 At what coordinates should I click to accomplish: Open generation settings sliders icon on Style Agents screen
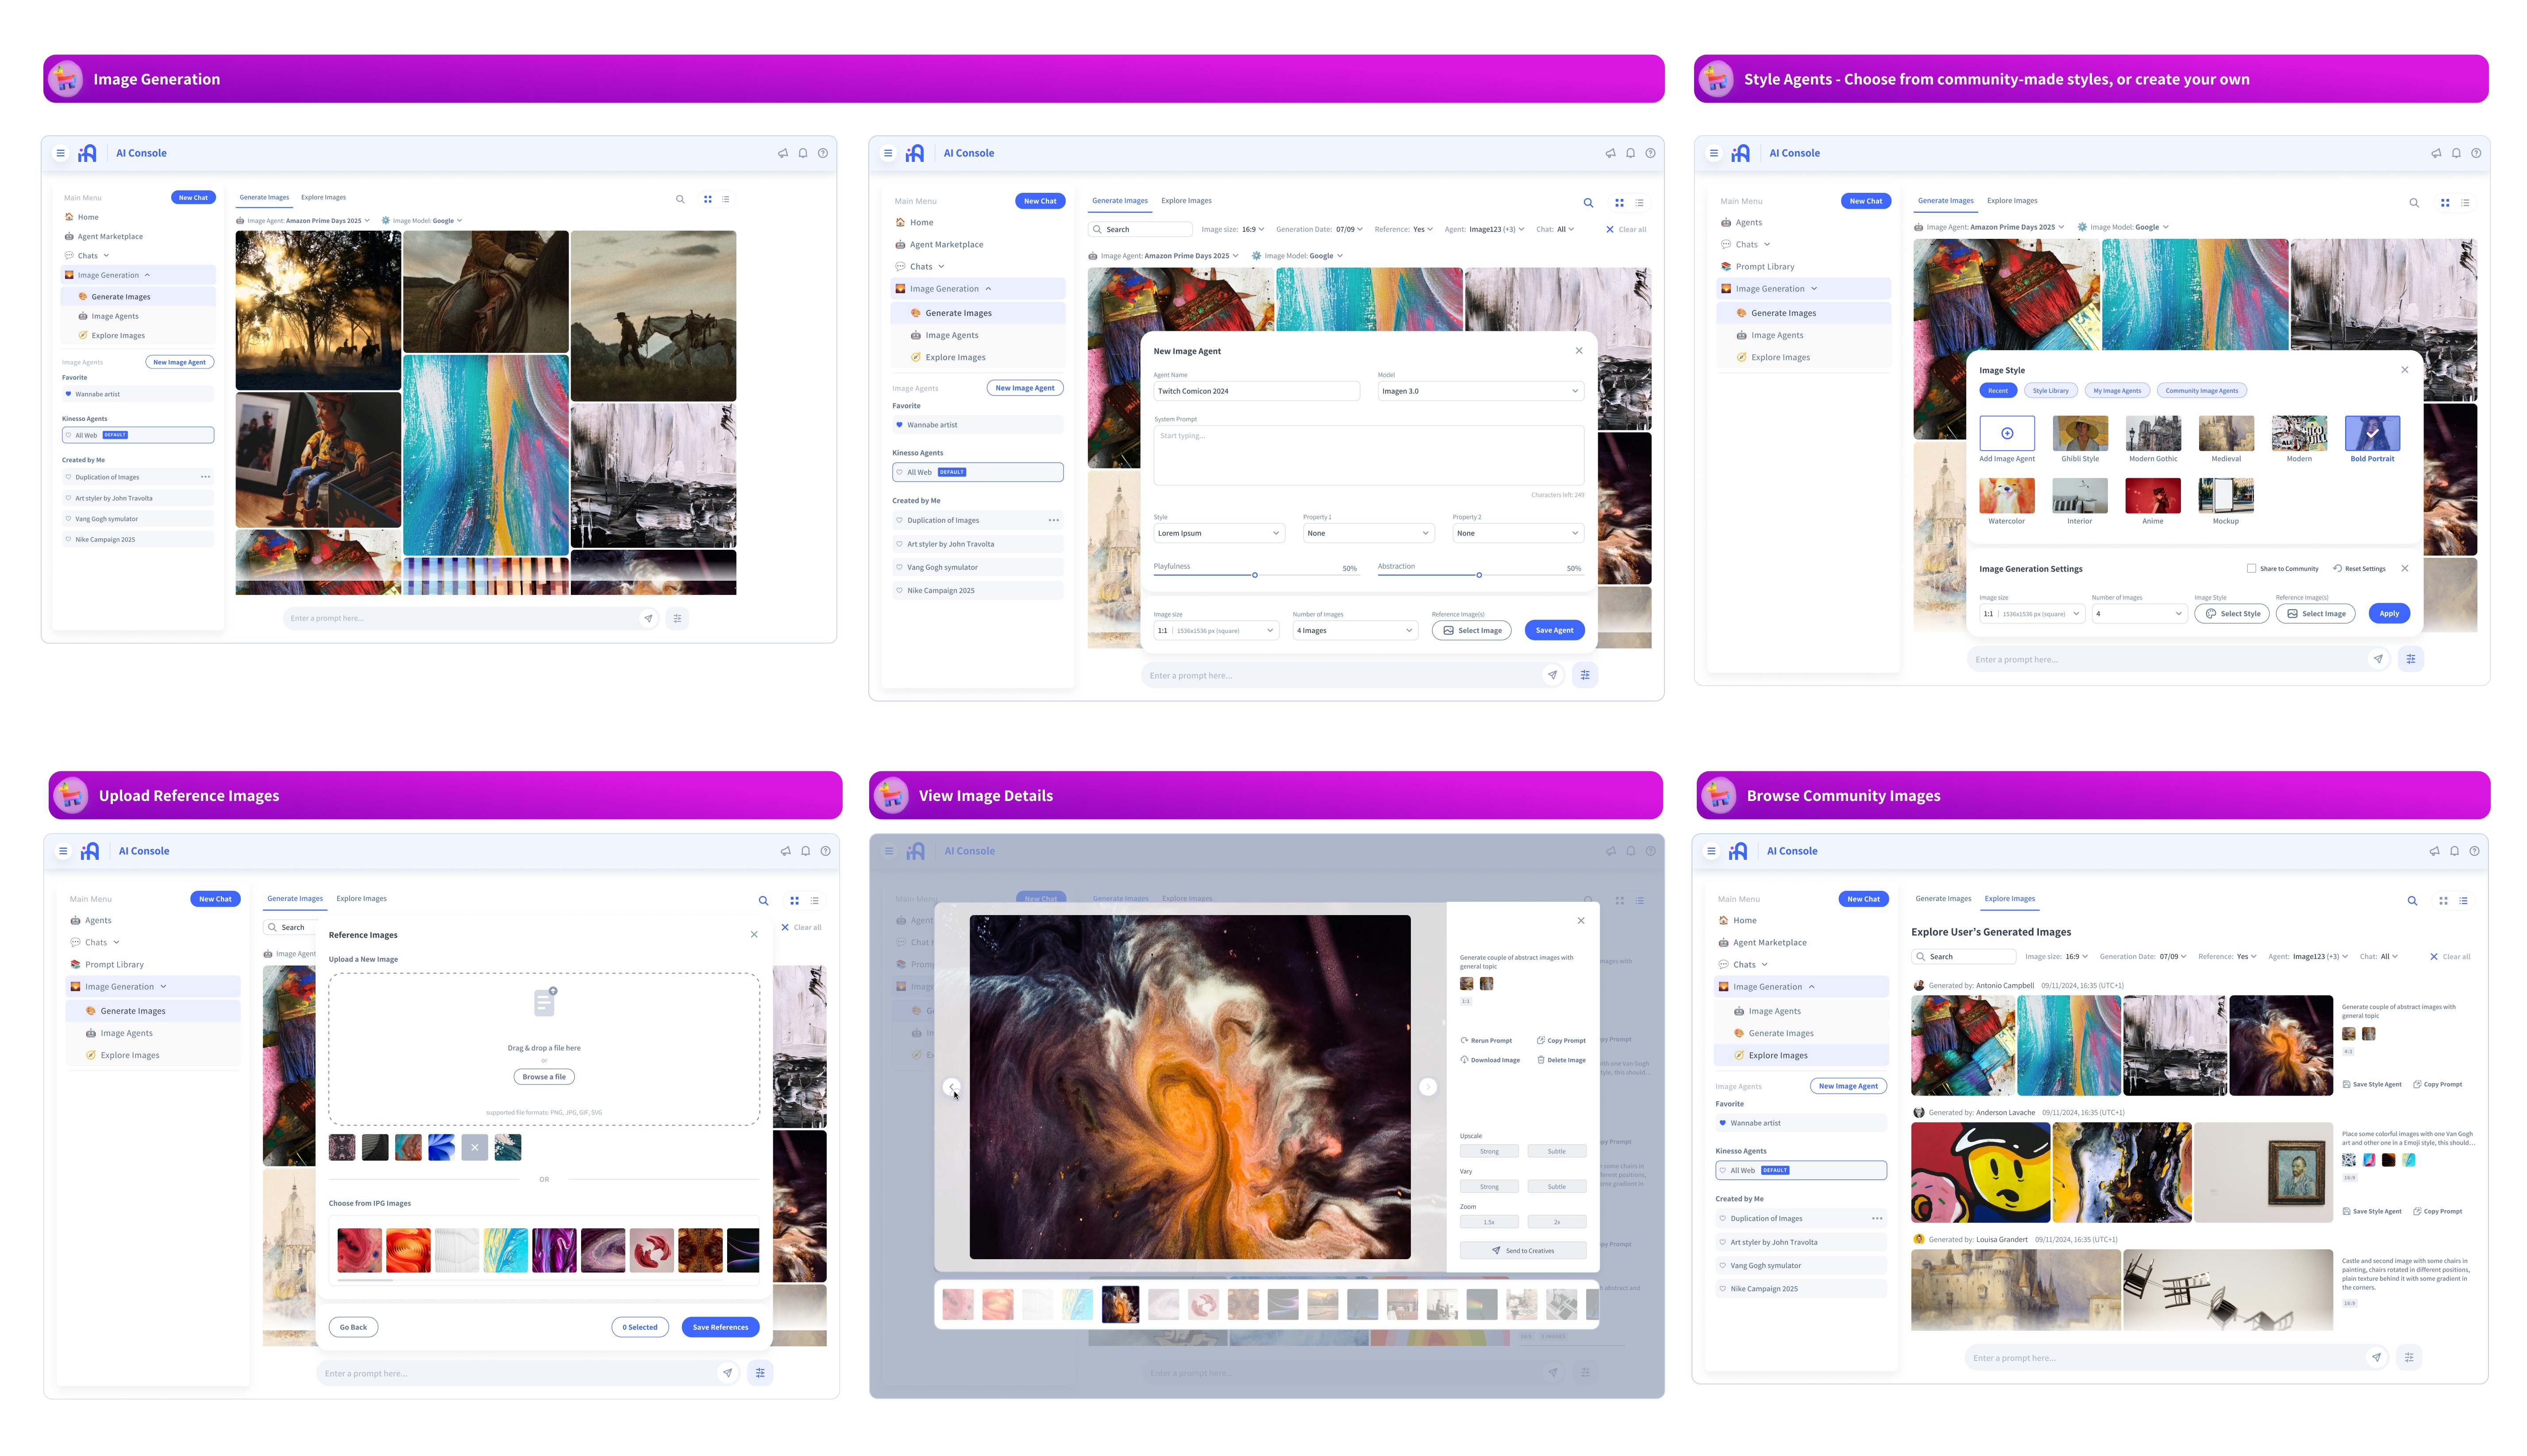[2411, 659]
